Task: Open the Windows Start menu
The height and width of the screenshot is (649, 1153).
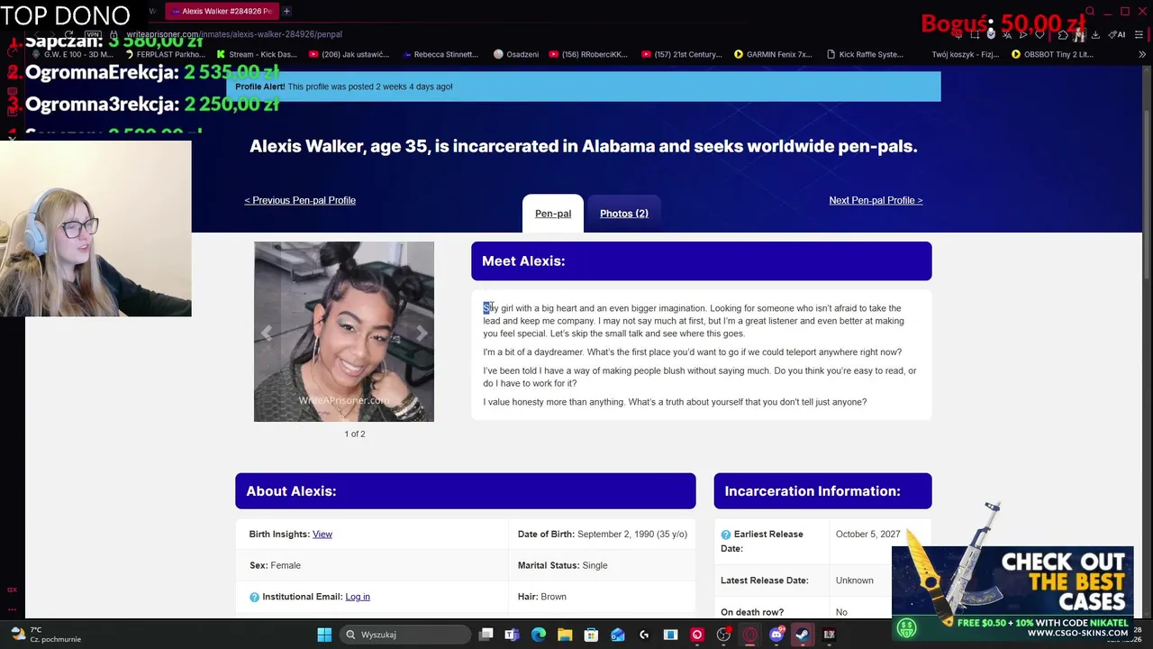Action: 324,635
